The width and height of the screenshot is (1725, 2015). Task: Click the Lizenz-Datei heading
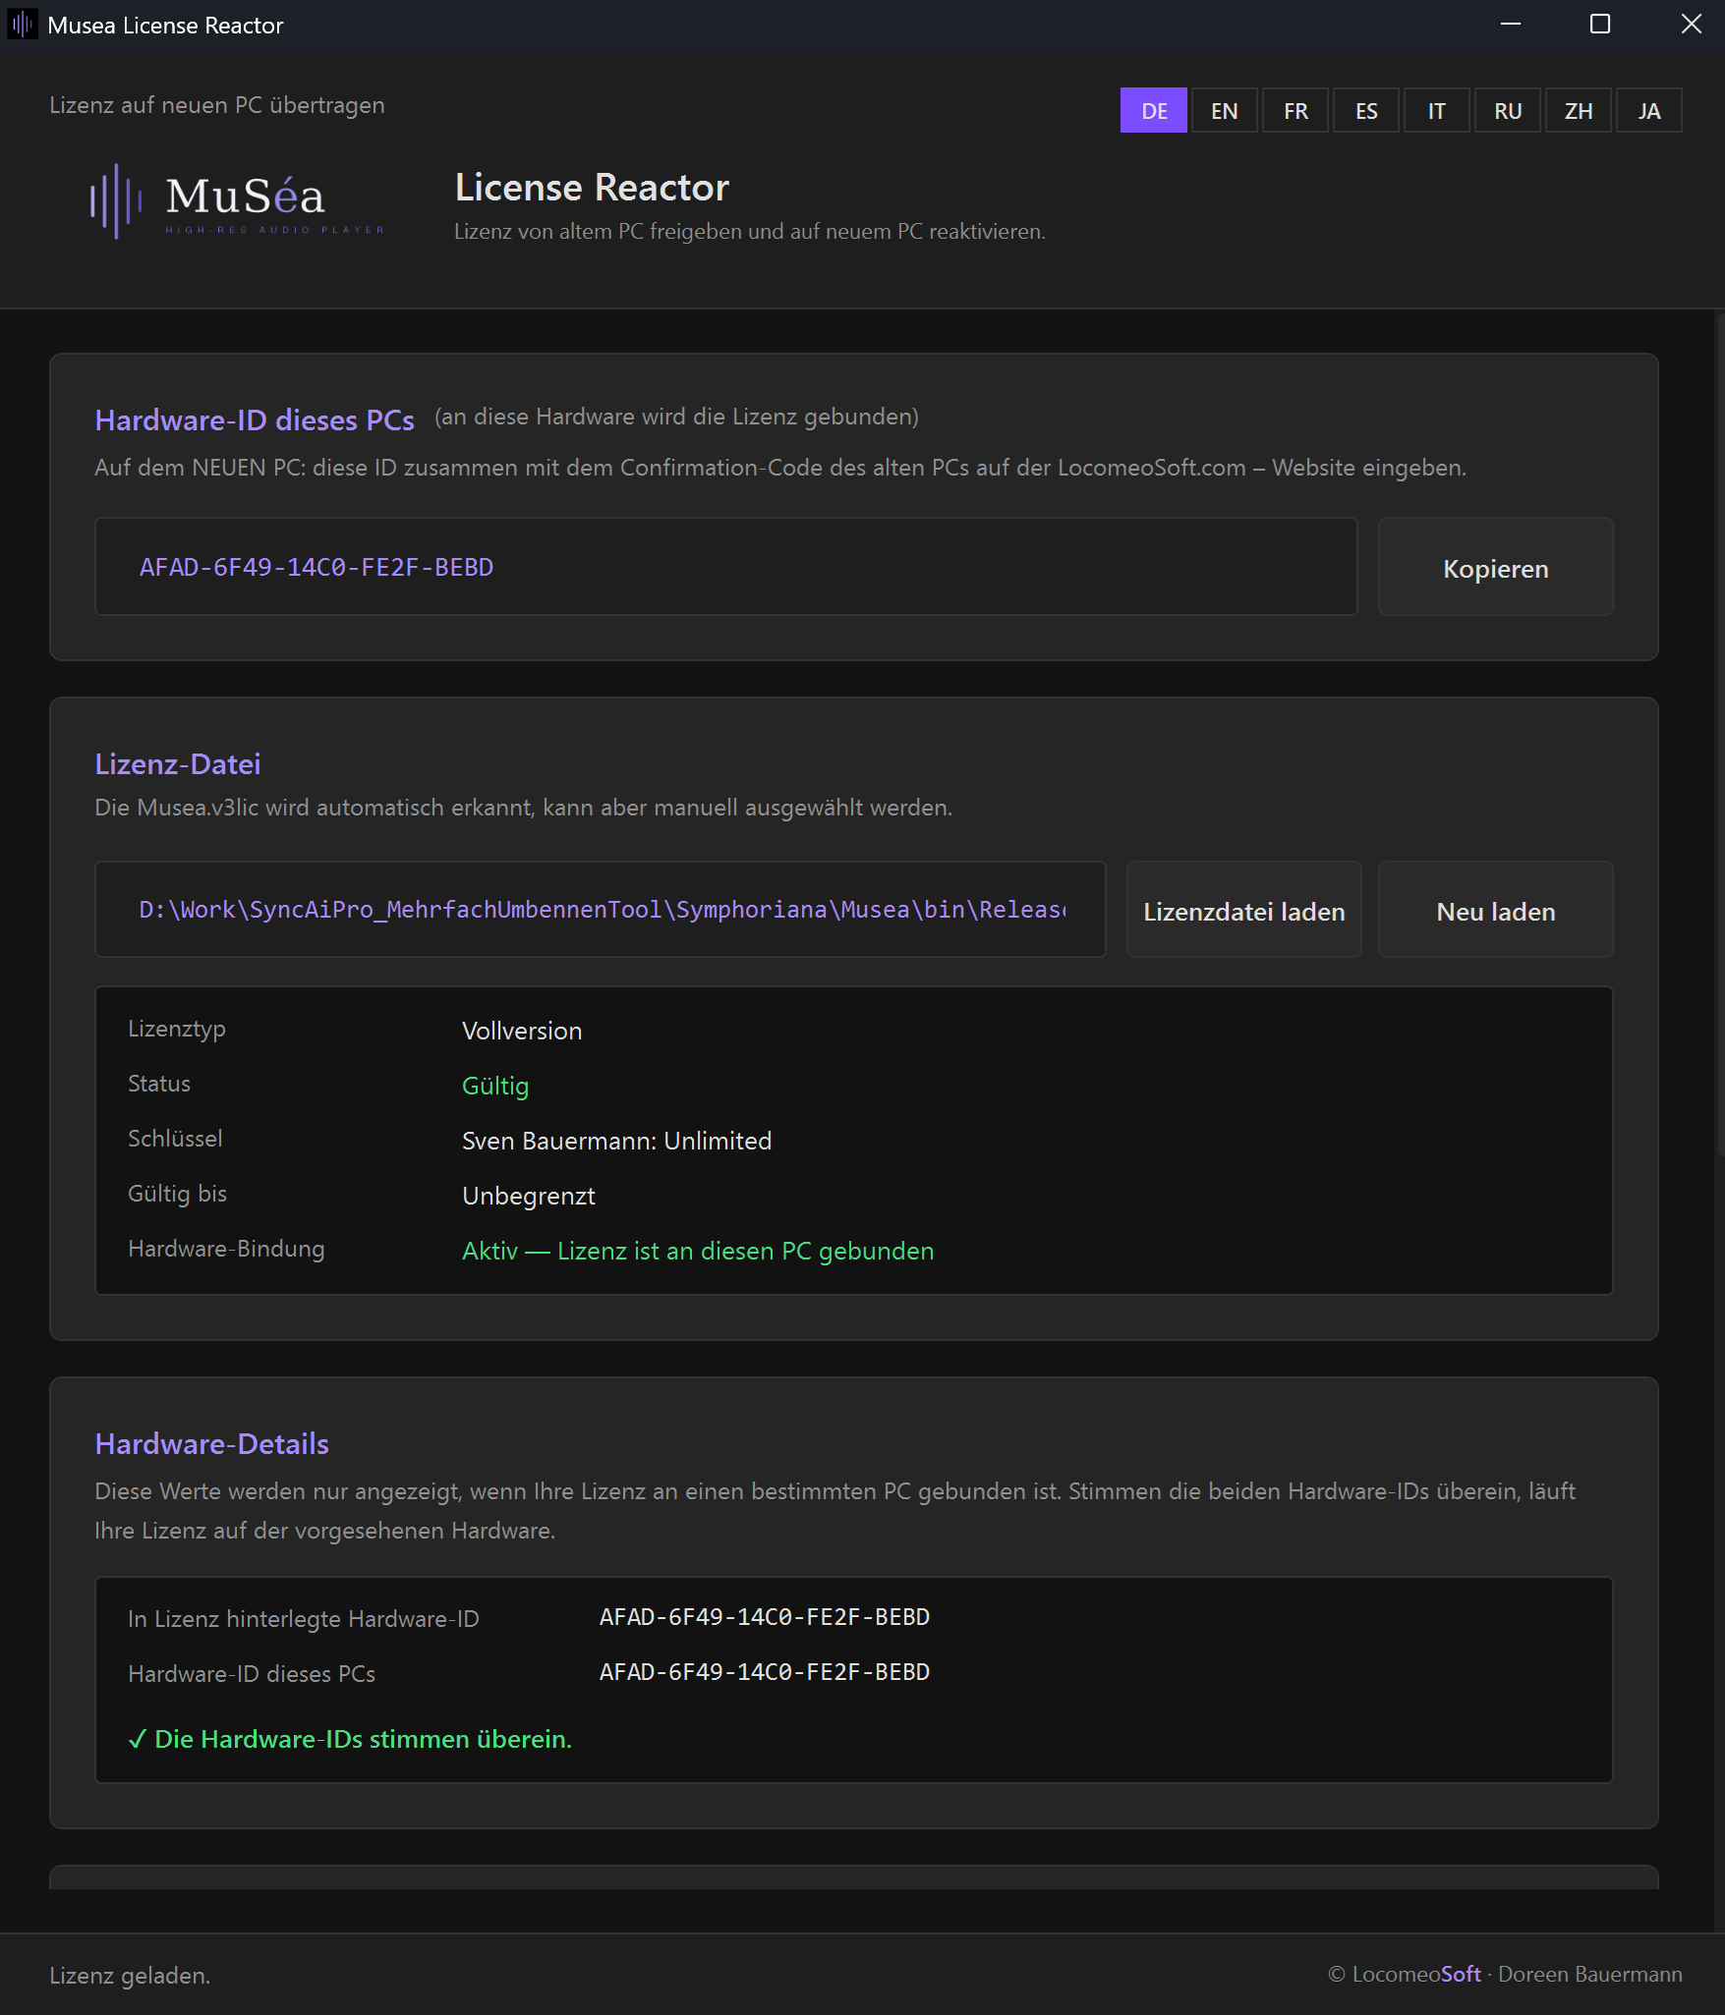[178, 763]
